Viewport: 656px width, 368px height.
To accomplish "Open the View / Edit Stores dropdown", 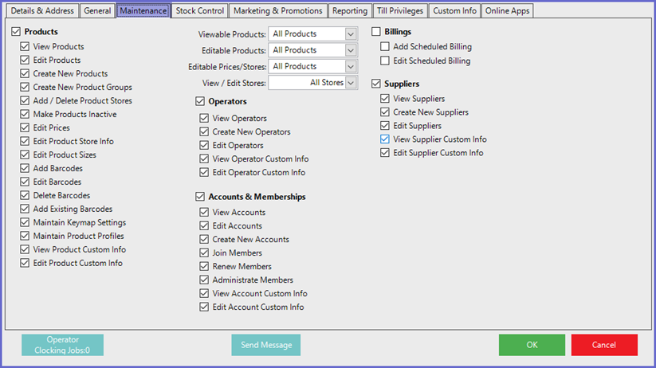I will [x=352, y=83].
